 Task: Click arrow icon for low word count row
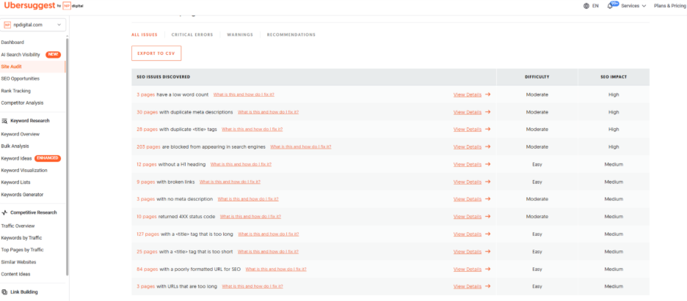click(487, 94)
